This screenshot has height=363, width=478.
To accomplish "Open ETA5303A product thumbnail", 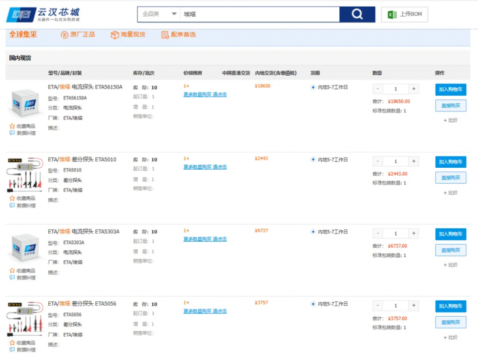I will click(25, 248).
